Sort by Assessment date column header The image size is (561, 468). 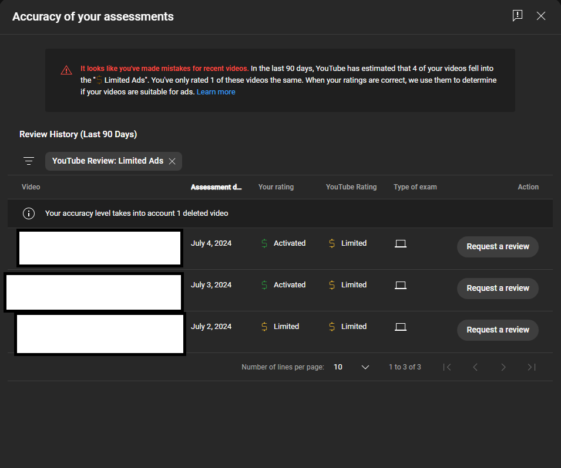pyautogui.click(x=216, y=187)
